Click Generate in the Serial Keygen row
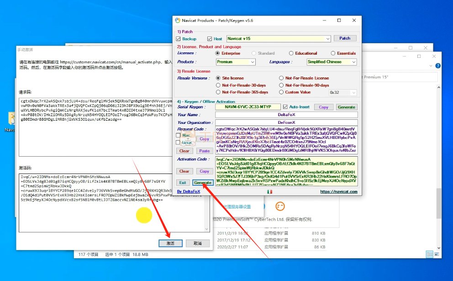 coord(347,107)
